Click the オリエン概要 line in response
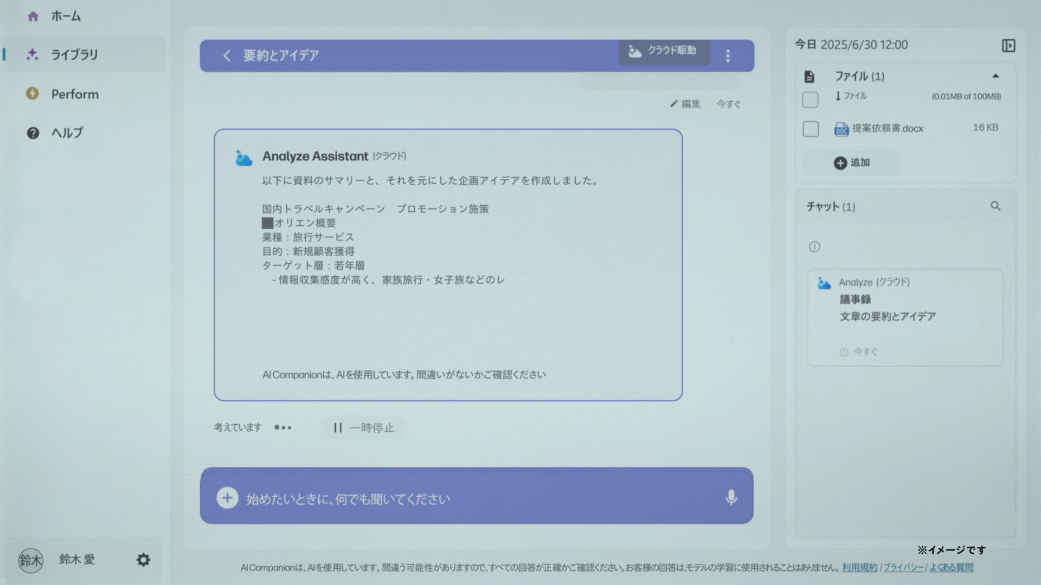The image size is (1041, 585). pos(299,223)
